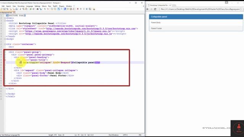Viewport: 244px width, 137px height.
Task: Collapse the panel panel-primary fold marker
Action: (5, 55)
